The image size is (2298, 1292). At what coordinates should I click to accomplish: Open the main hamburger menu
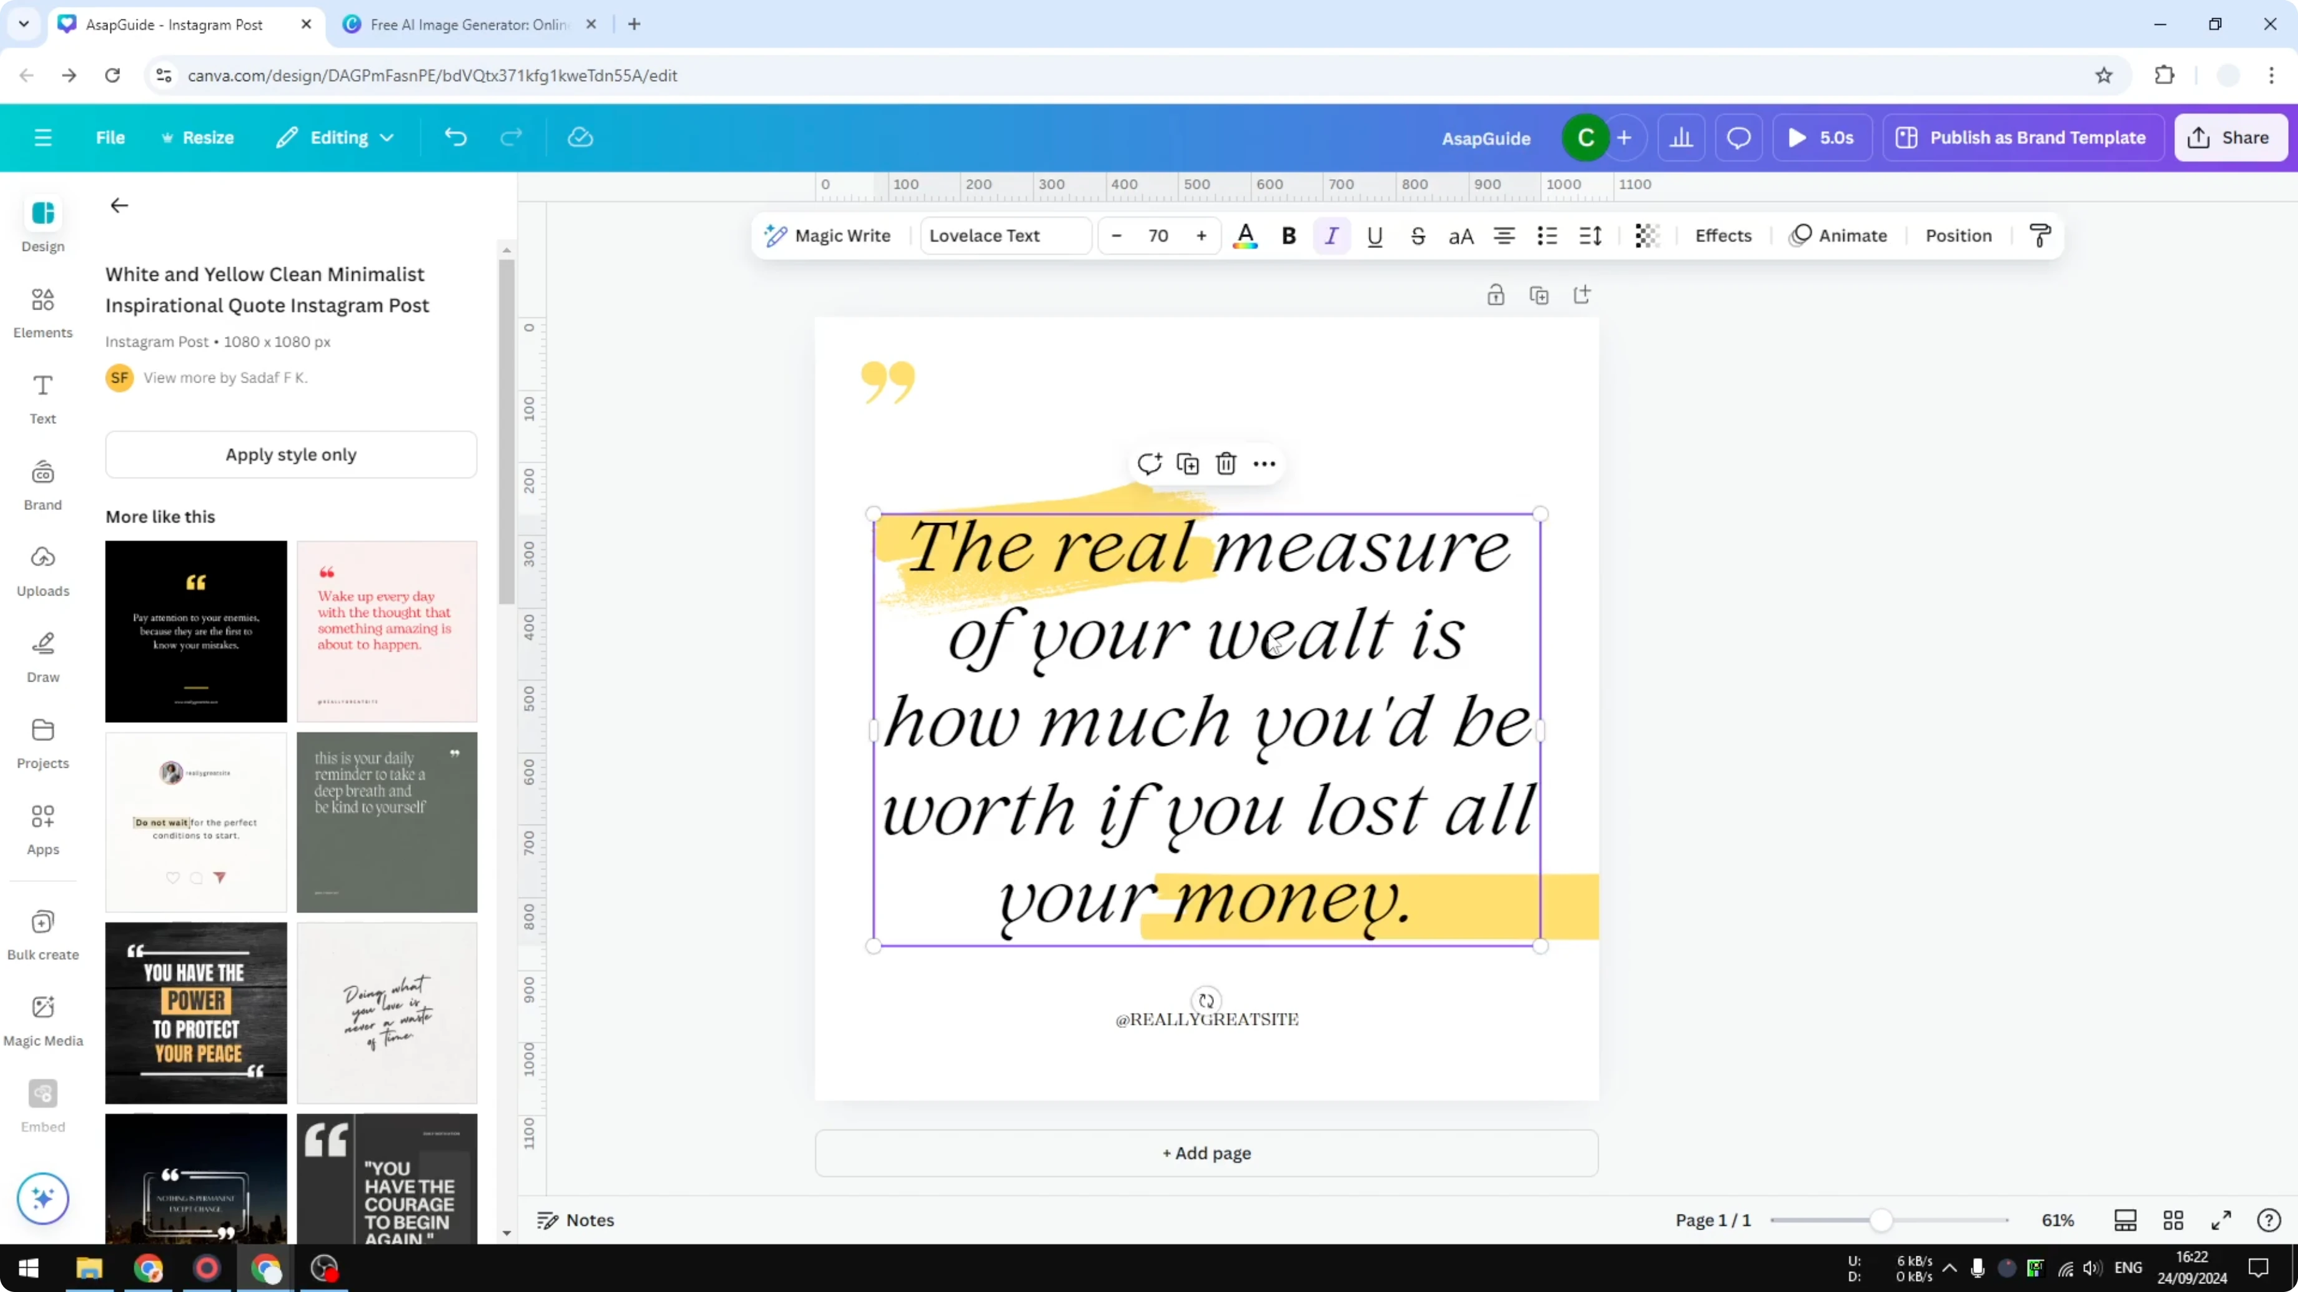pos(43,138)
